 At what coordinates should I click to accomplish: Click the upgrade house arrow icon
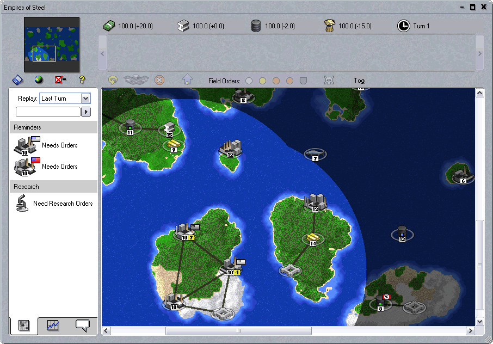click(187, 81)
